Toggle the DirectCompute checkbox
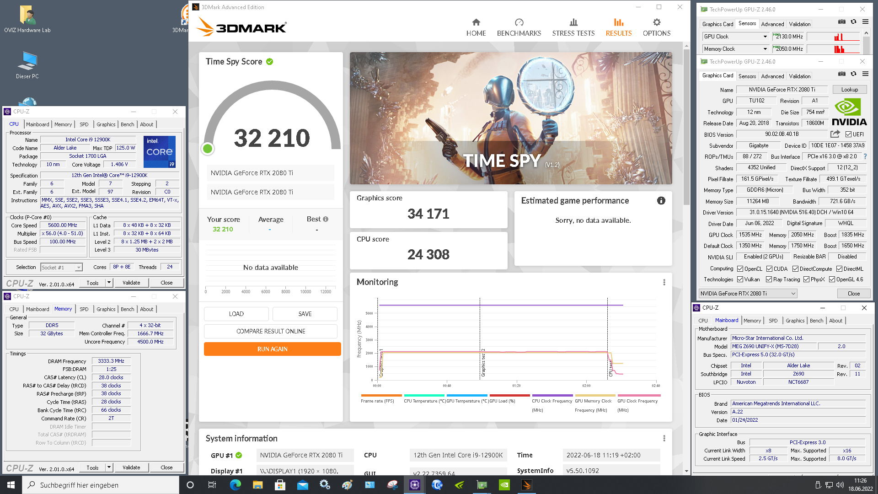Screen dimensions: 878x494 pyautogui.click(x=795, y=269)
